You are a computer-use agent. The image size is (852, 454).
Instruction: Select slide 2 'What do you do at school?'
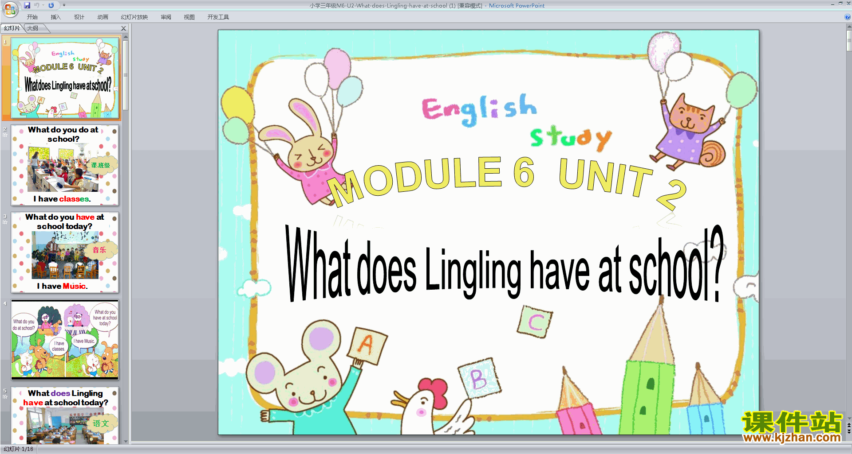point(65,165)
